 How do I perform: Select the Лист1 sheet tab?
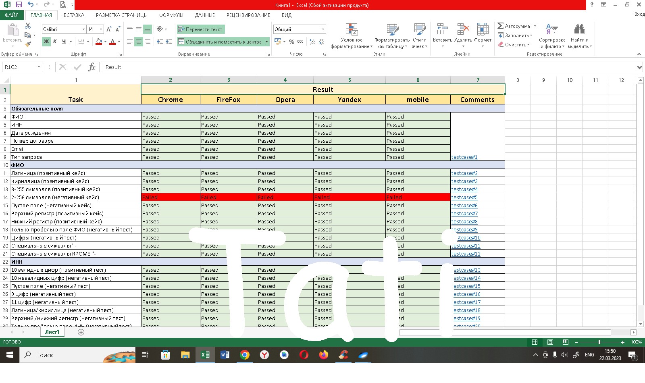tap(52, 332)
